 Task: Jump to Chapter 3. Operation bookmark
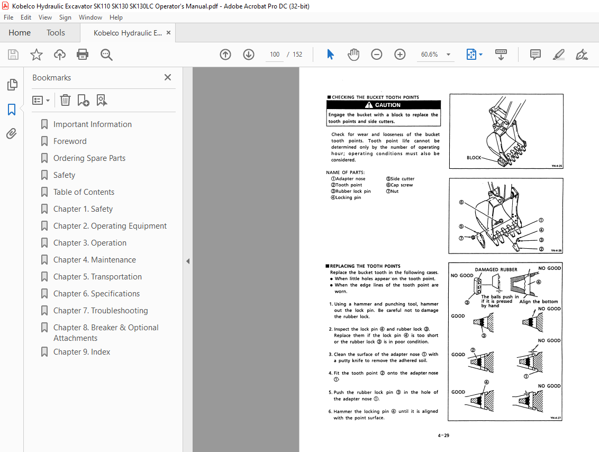pyautogui.click(x=90, y=243)
